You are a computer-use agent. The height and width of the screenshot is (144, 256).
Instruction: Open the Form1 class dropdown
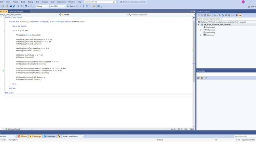(94, 14)
